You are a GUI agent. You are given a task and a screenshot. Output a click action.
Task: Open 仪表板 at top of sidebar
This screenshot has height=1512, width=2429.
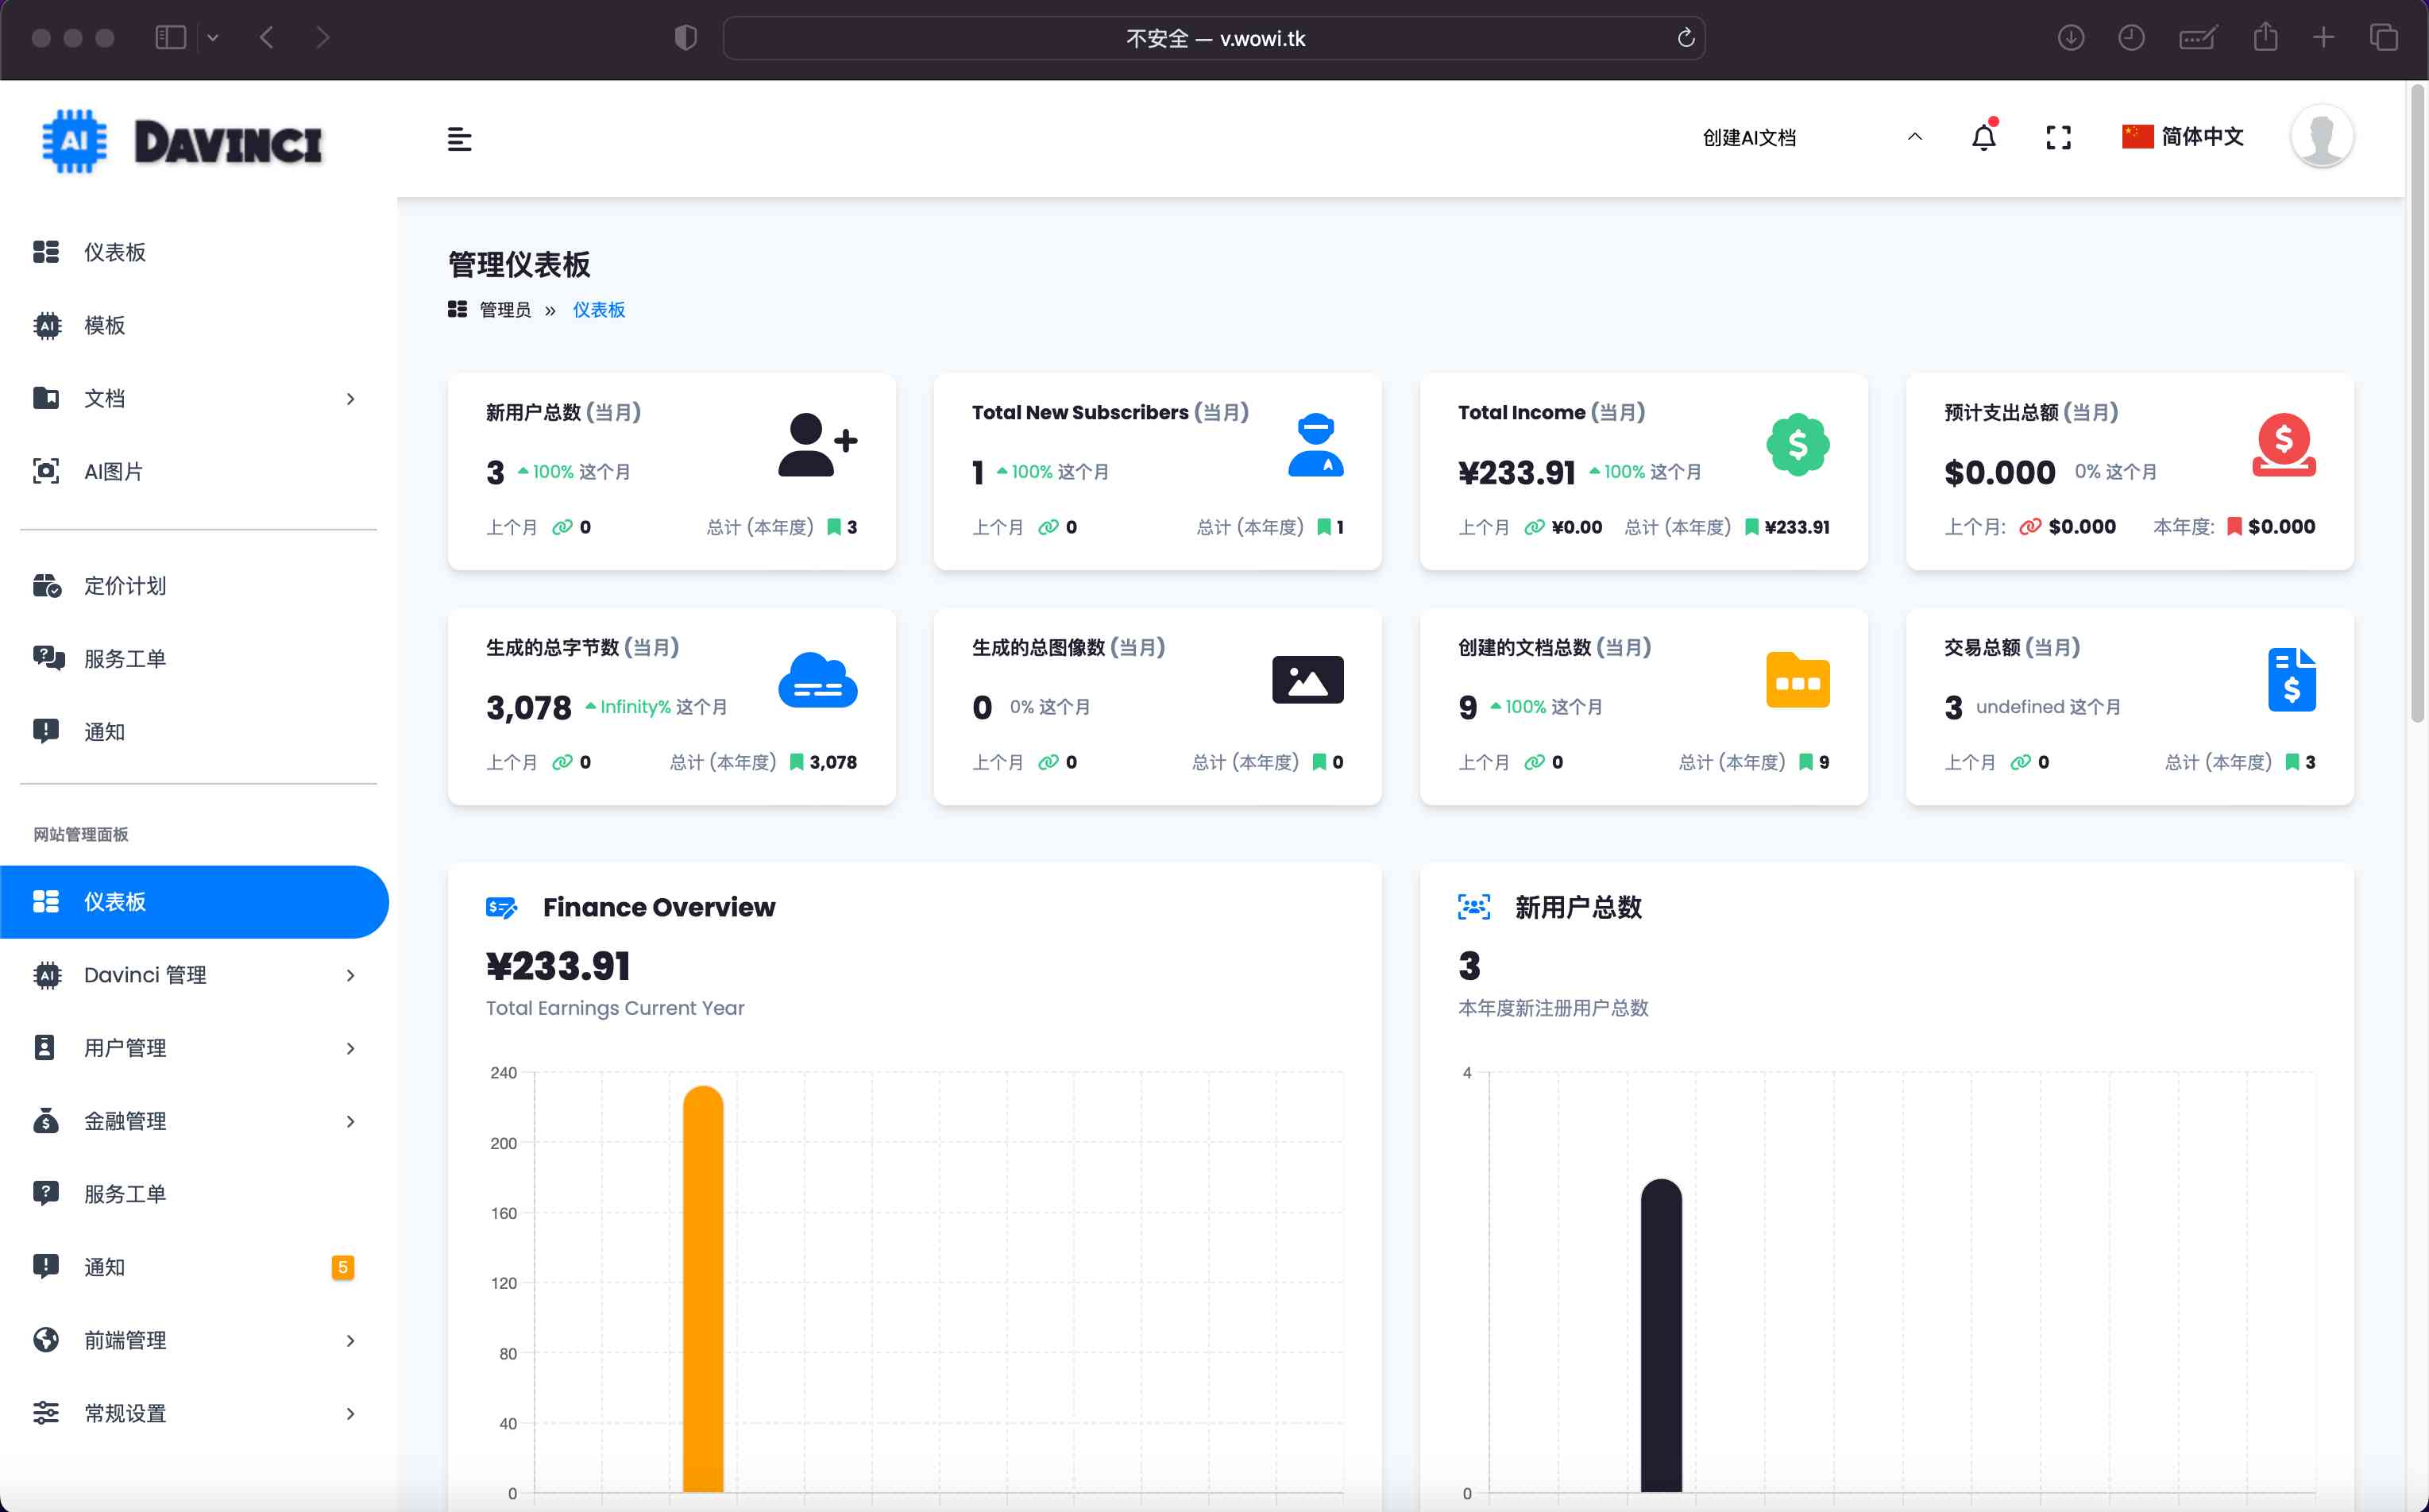[x=198, y=252]
